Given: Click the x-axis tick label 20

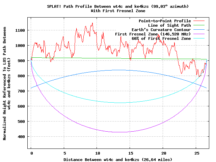Looking at the screenshot, I should pyautogui.click(x=164, y=153).
